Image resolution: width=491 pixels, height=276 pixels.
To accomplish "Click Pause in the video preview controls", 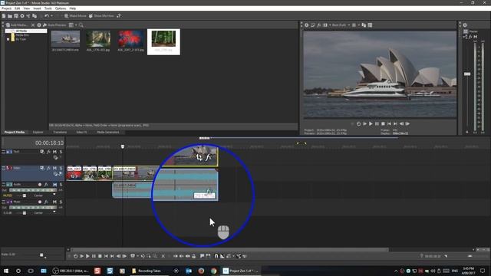I will coord(377,124).
